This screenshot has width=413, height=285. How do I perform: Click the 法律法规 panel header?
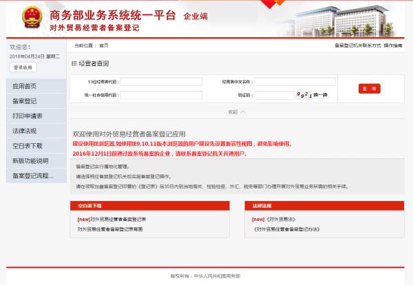[x=324, y=206]
